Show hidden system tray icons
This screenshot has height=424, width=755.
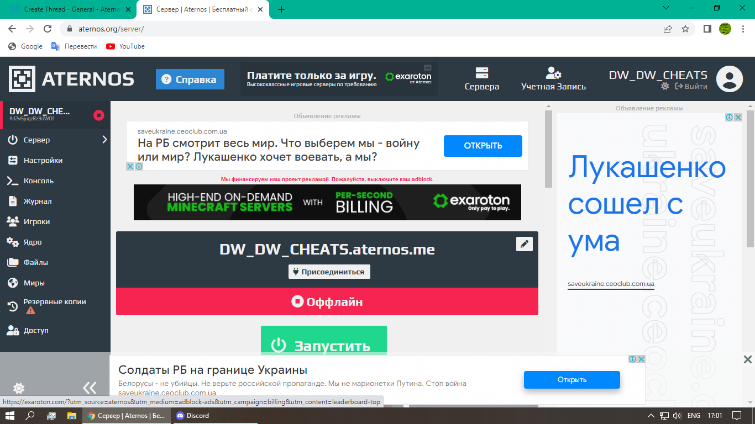pos(651,416)
